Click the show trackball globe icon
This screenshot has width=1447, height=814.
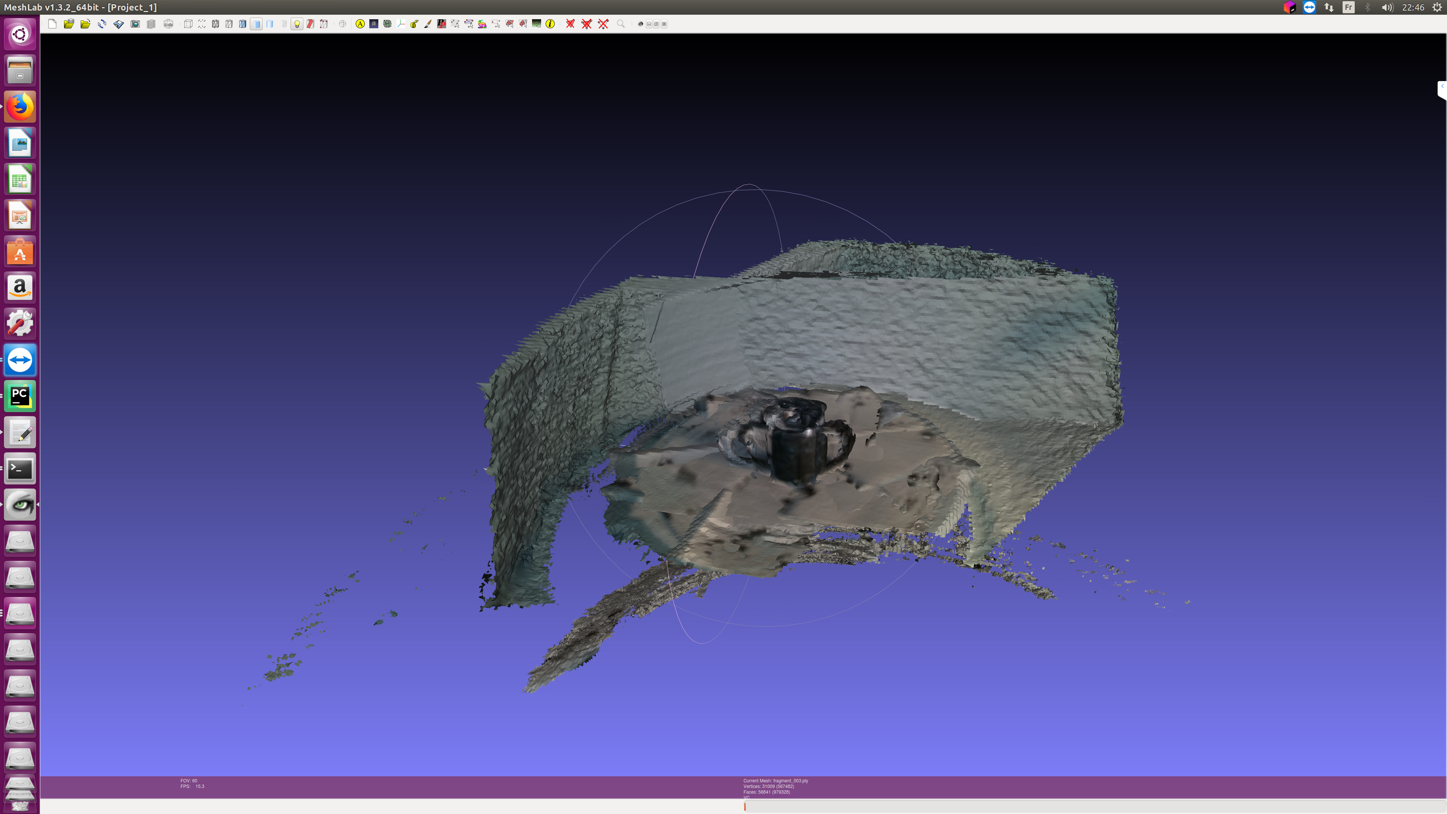click(x=343, y=24)
